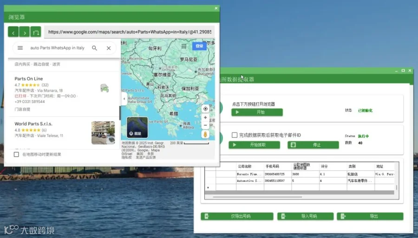Collapse the side panel with the arrow tab
The height and width of the screenshot is (238, 418).
click(x=124, y=99)
